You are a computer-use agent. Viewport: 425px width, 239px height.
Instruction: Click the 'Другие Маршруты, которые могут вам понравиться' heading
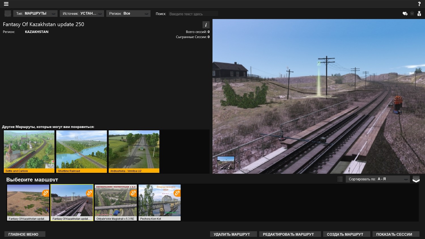tap(48, 127)
